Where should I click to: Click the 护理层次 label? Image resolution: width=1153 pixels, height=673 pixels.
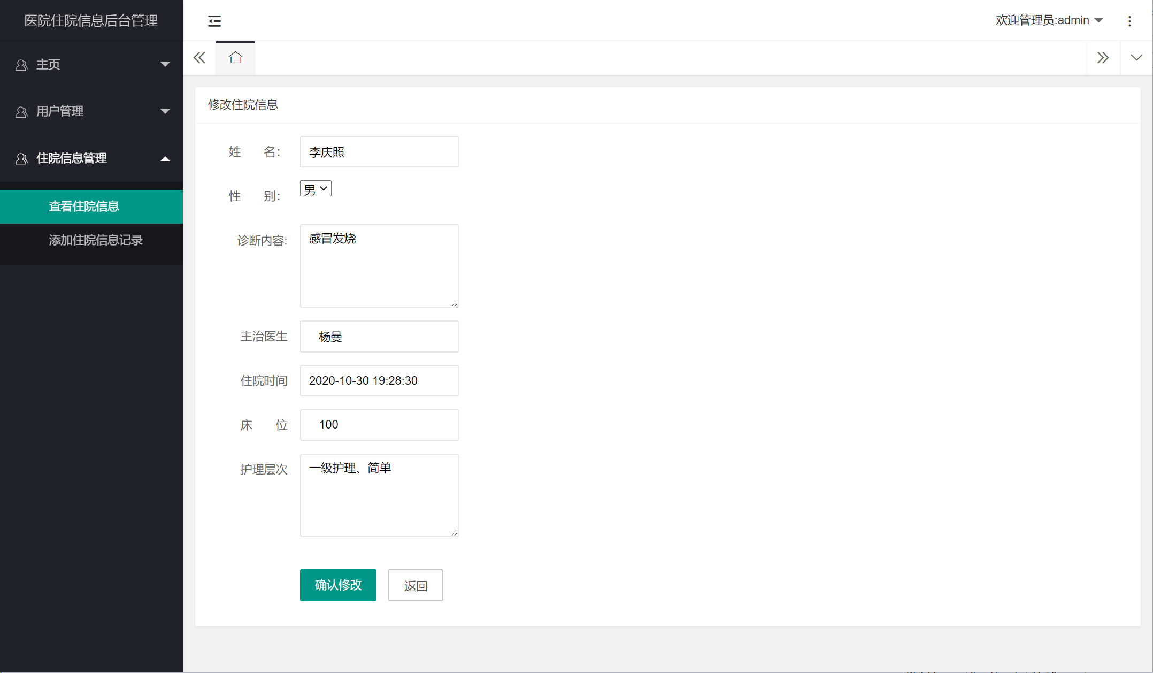tap(264, 470)
